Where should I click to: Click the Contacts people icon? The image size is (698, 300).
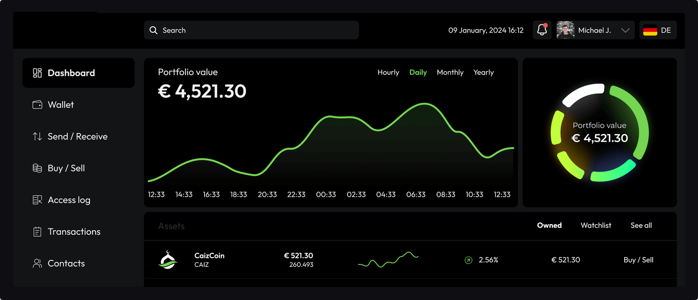[38, 263]
